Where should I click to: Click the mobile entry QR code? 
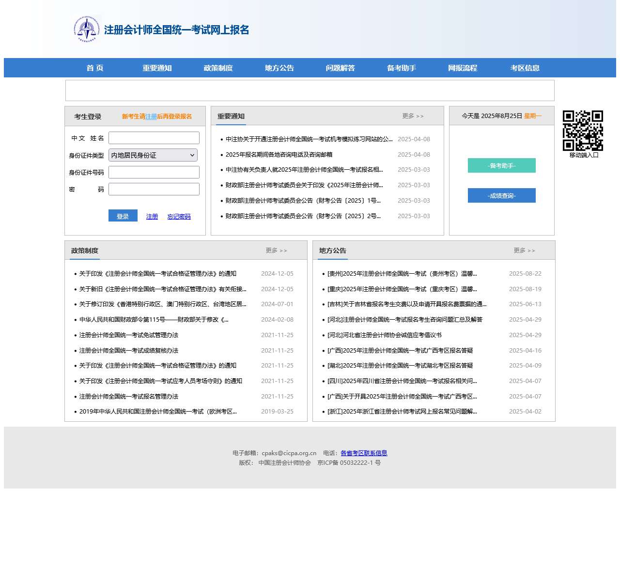click(x=583, y=130)
